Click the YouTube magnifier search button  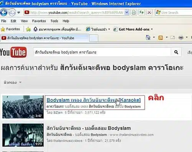[176, 52]
